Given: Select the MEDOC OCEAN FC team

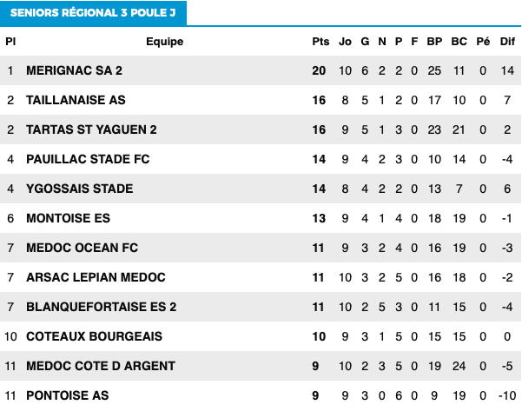Looking at the screenshot, I should pyautogui.click(x=83, y=248).
